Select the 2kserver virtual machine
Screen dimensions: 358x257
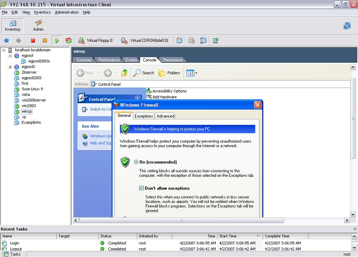click(29, 72)
